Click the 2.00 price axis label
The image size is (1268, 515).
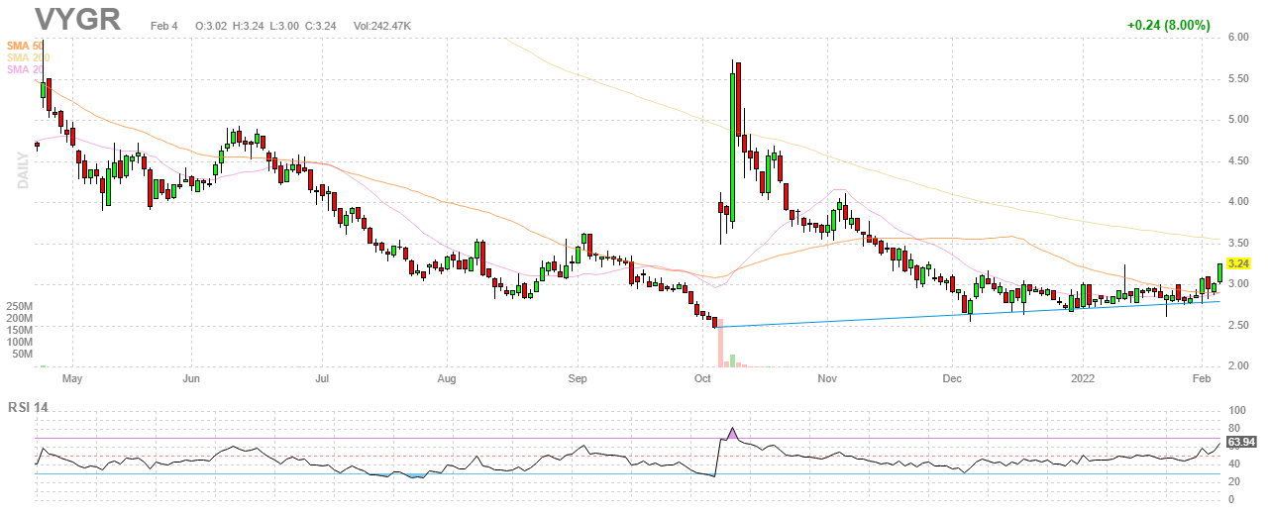tap(1237, 367)
